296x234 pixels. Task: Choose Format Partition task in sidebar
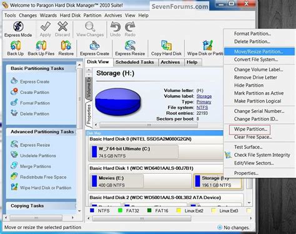(x=31, y=103)
